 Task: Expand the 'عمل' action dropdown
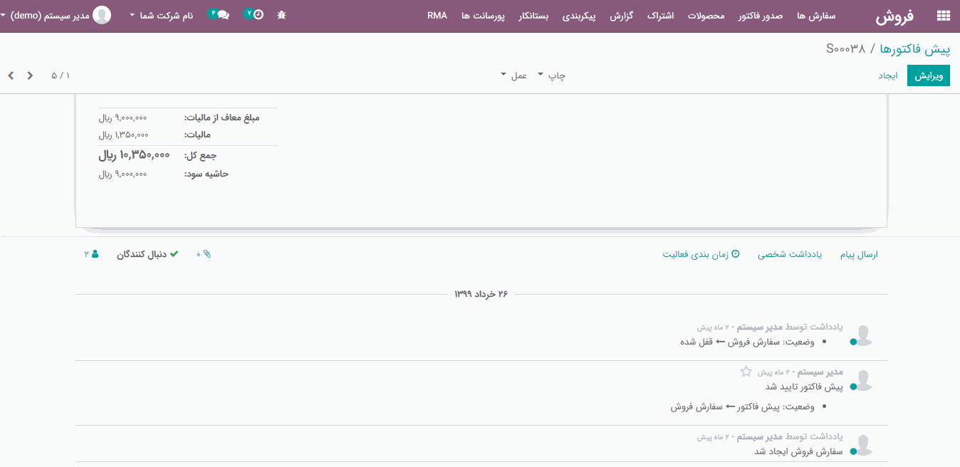[x=513, y=75]
